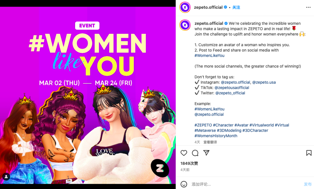Click the 发布 post comment button
Image resolution: width=314 pixels, height=189 pixels.
tap(308, 184)
